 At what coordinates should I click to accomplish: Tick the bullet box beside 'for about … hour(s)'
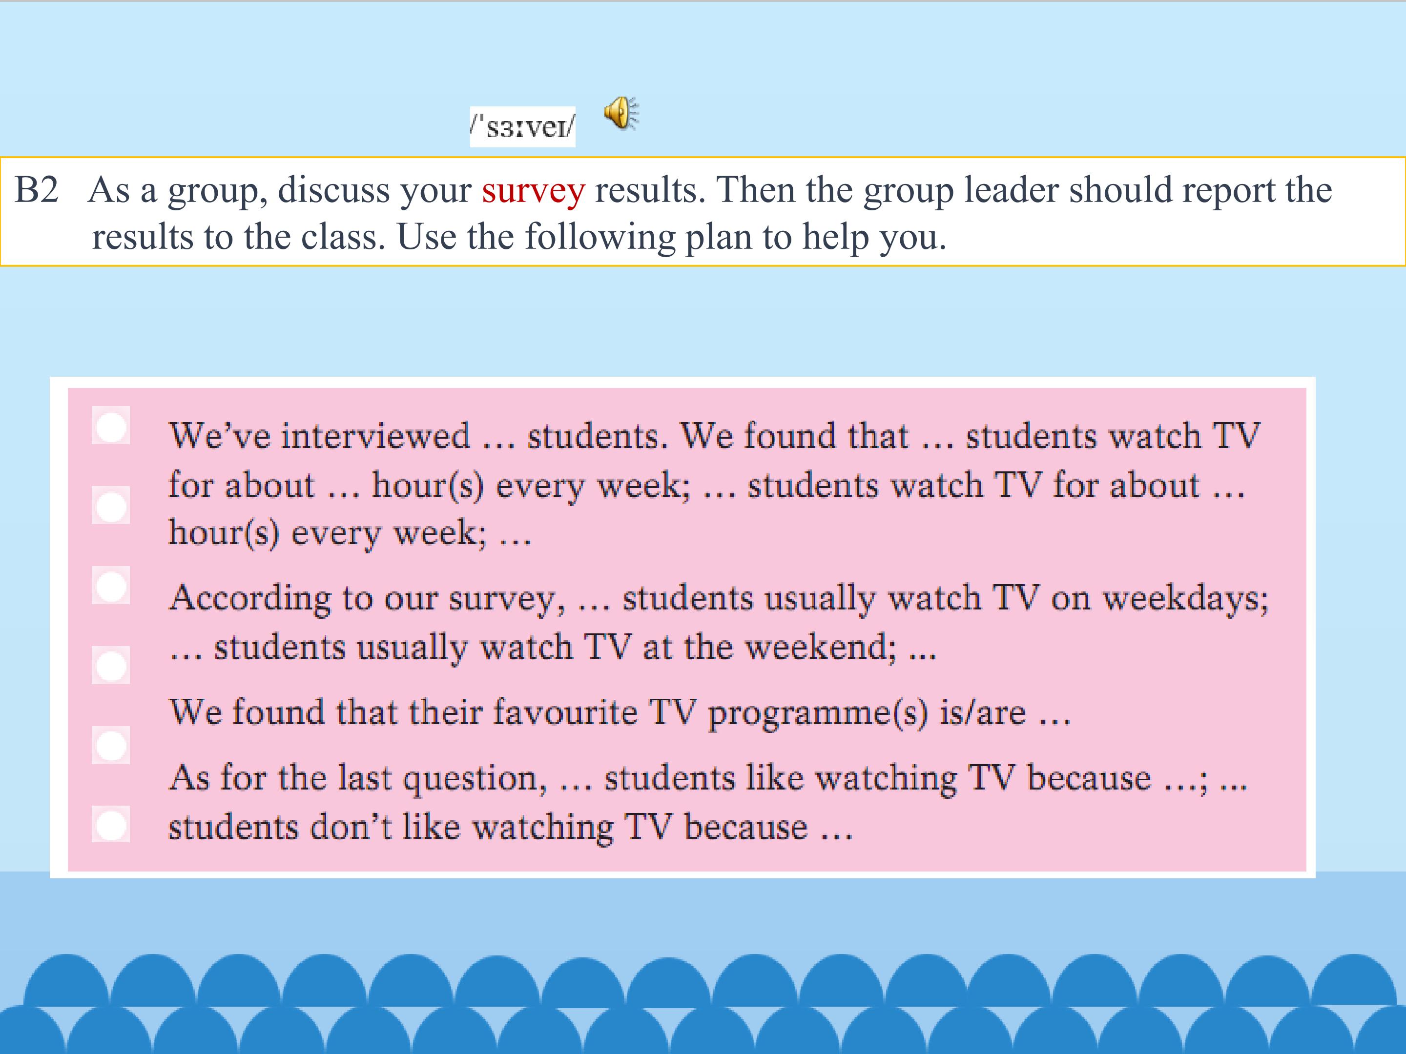point(111,506)
